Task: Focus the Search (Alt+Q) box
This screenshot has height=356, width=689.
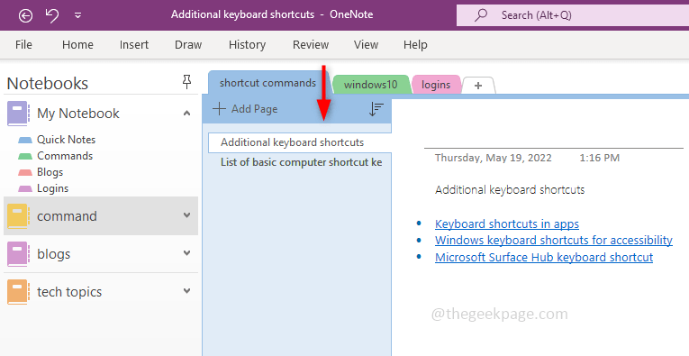Action: 573,15
